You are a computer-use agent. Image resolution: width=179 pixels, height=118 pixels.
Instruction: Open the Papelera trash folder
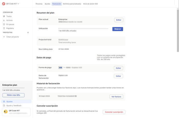tap(10, 28)
